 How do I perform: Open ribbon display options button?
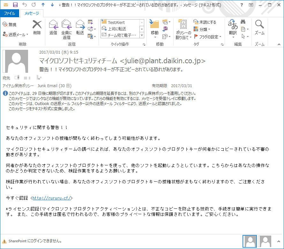(x=251, y=5)
